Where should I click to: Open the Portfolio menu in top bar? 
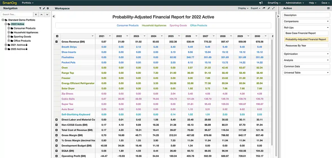(x=27, y=3)
